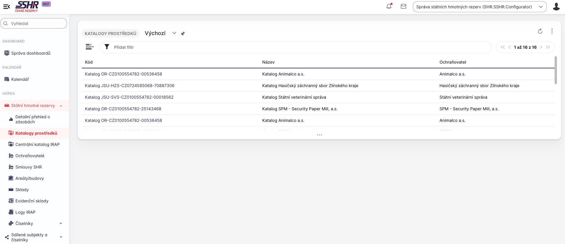Image resolution: width=565 pixels, height=244 pixels.
Task: Sort by the Název column header
Action: click(x=268, y=62)
